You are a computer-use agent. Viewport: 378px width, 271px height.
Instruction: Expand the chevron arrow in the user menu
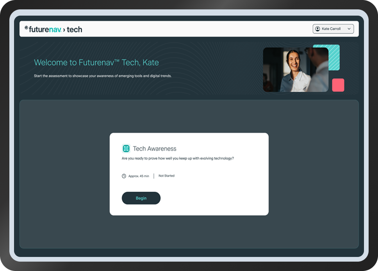[349, 29]
